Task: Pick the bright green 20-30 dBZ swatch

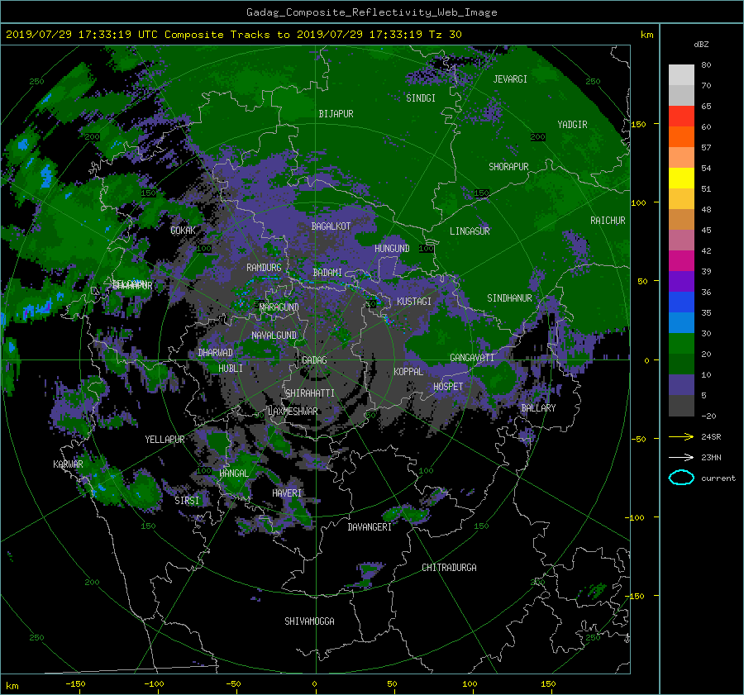Action: pos(681,344)
